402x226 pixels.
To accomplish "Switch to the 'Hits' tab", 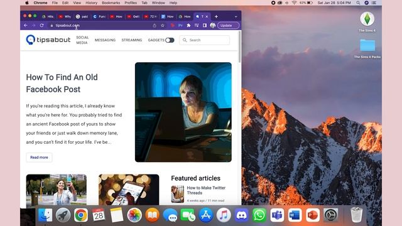I will (48, 16).
